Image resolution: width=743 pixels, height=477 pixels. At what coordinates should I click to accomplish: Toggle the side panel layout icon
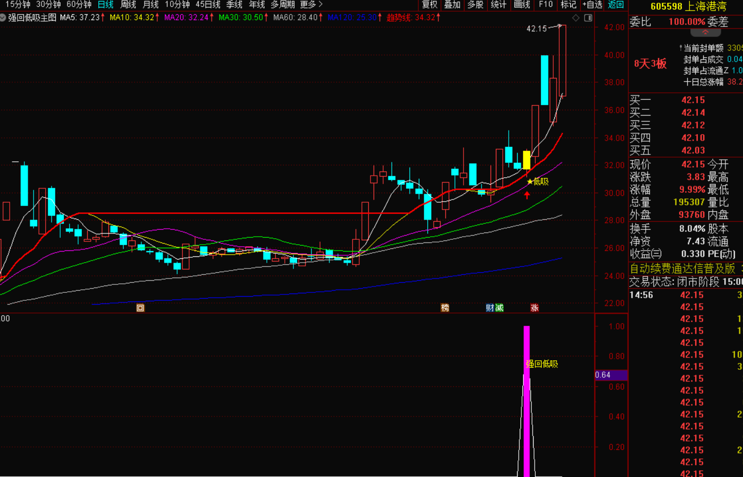point(588,18)
